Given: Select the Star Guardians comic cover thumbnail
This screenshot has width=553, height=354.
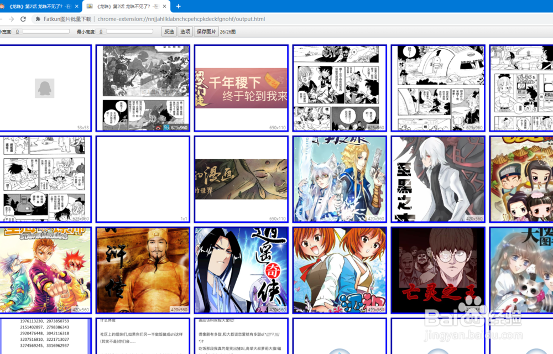Looking at the screenshot, I should [x=45, y=270].
